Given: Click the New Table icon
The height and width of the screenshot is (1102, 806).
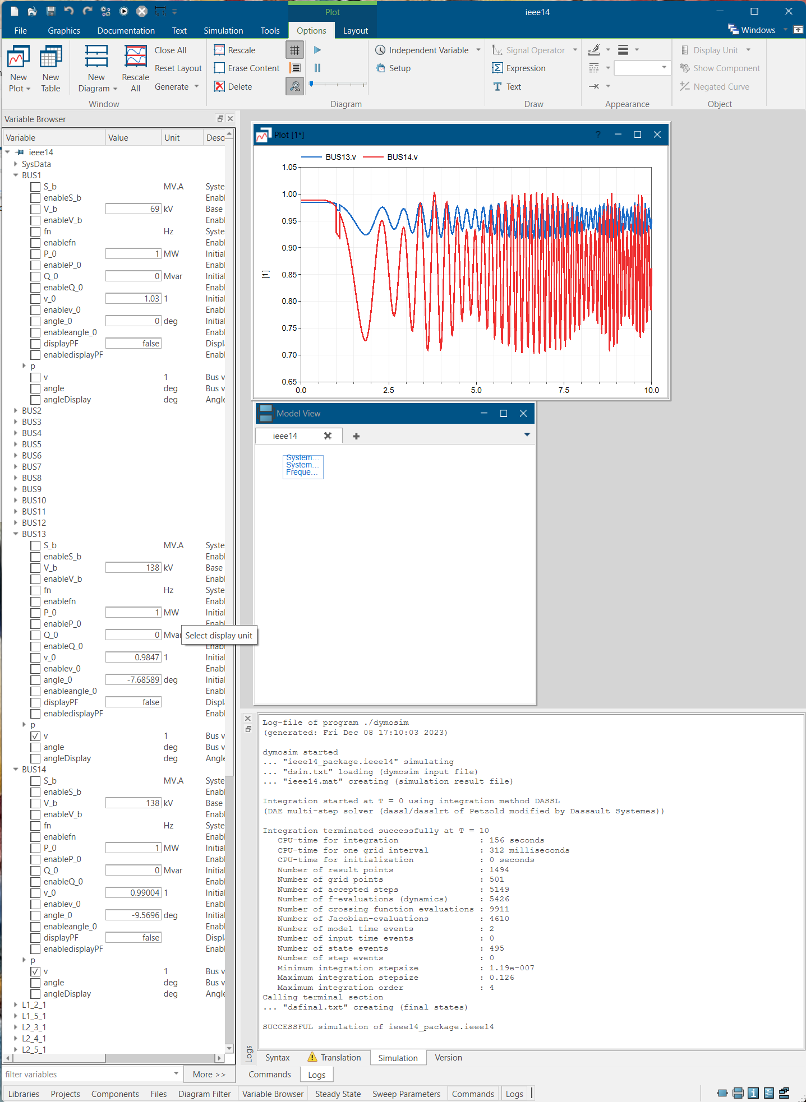Looking at the screenshot, I should 50,57.
